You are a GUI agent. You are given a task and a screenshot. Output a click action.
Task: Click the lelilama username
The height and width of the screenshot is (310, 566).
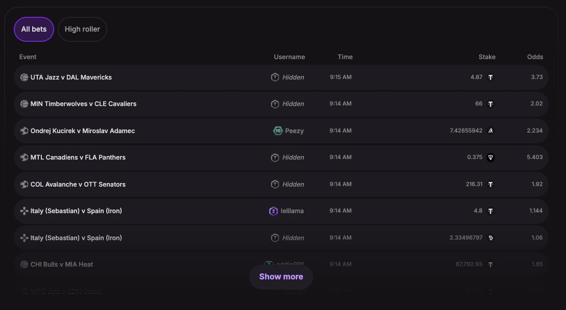[292, 211]
